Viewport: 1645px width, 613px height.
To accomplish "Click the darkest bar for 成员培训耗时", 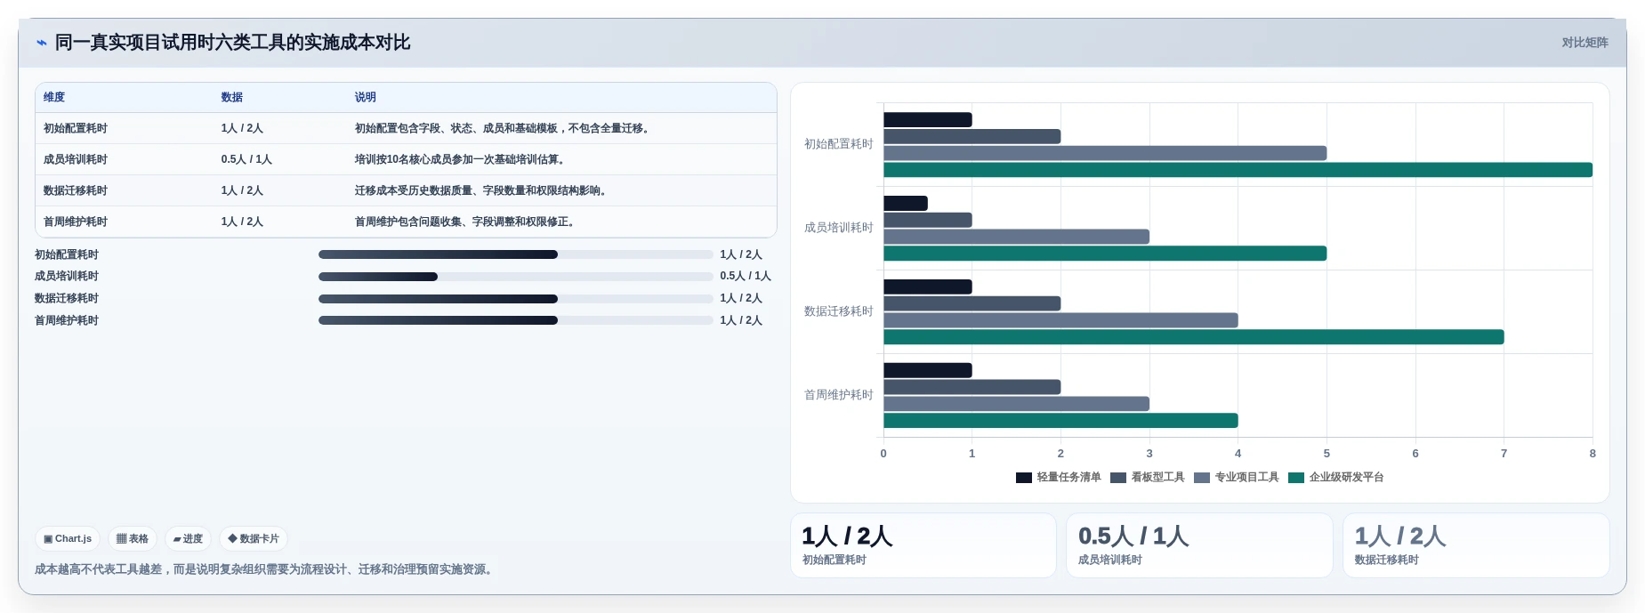I will [x=906, y=203].
